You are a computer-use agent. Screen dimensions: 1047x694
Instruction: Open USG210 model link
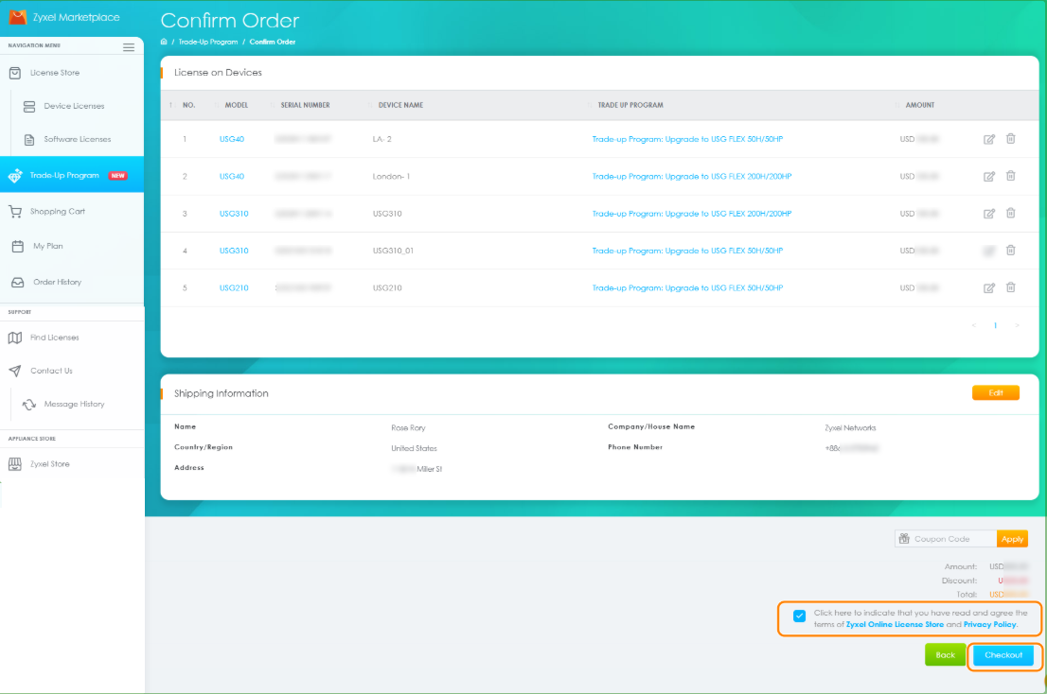click(234, 288)
